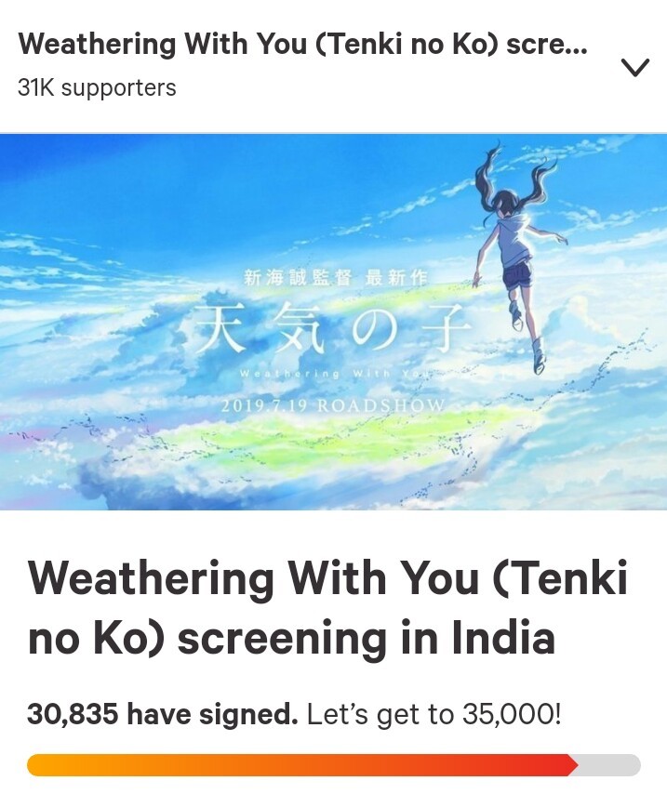Tap the small 'Weathering With You' poster subtitle

pyautogui.click(x=337, y=374)
